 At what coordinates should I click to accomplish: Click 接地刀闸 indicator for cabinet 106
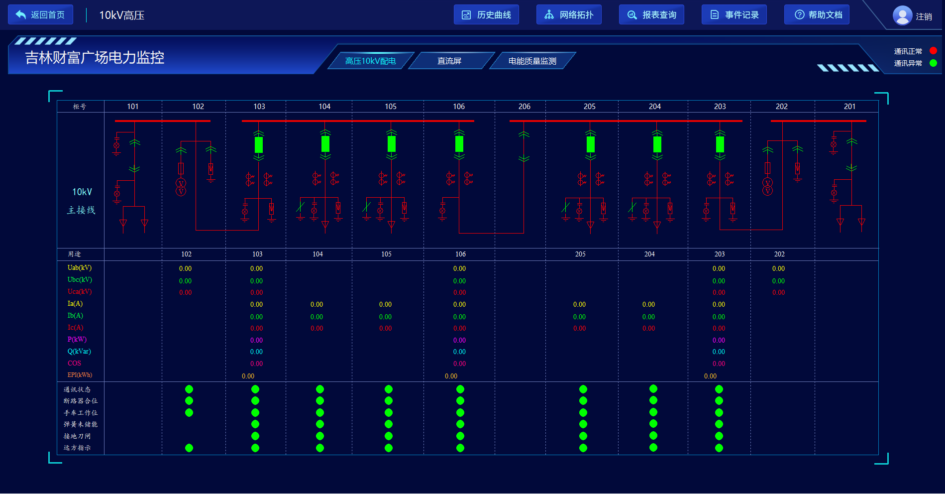pos(460,436)
